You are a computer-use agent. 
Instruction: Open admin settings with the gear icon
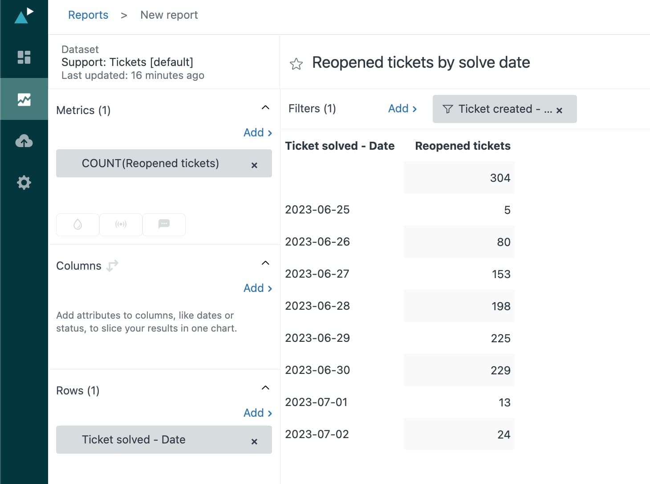(24, 182)
